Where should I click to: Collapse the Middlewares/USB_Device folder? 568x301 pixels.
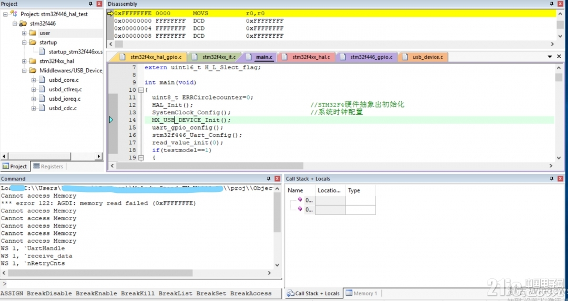24,70
